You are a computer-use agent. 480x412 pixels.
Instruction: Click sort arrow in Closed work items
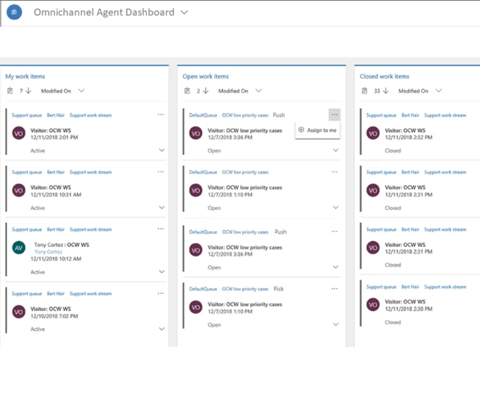[386, 91]
